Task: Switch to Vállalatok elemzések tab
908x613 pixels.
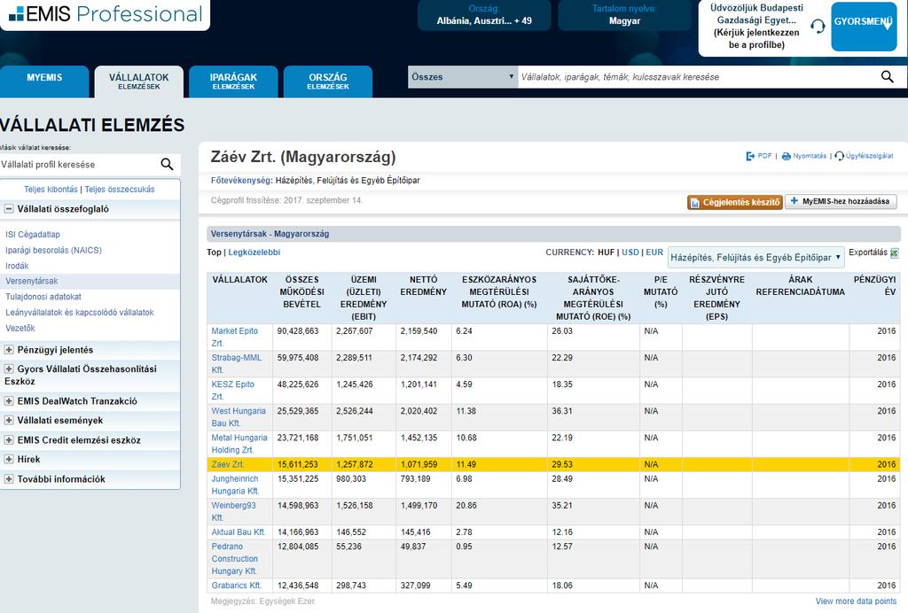Action: [x=139, y=81]
